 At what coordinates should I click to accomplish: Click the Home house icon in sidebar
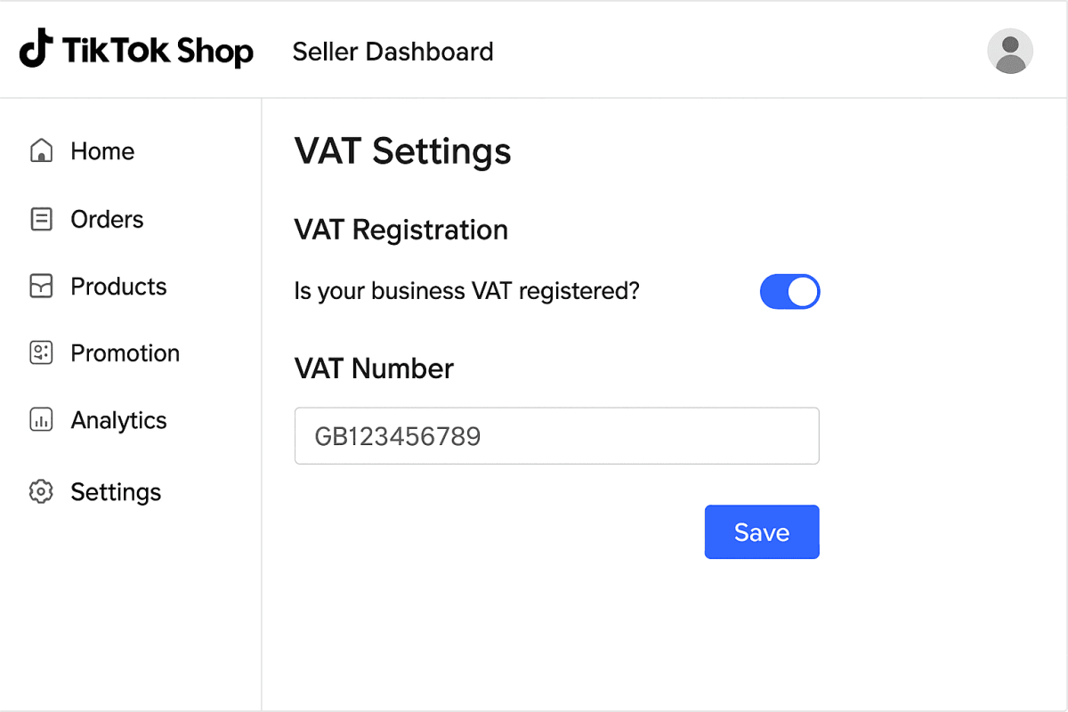point(41,151)
